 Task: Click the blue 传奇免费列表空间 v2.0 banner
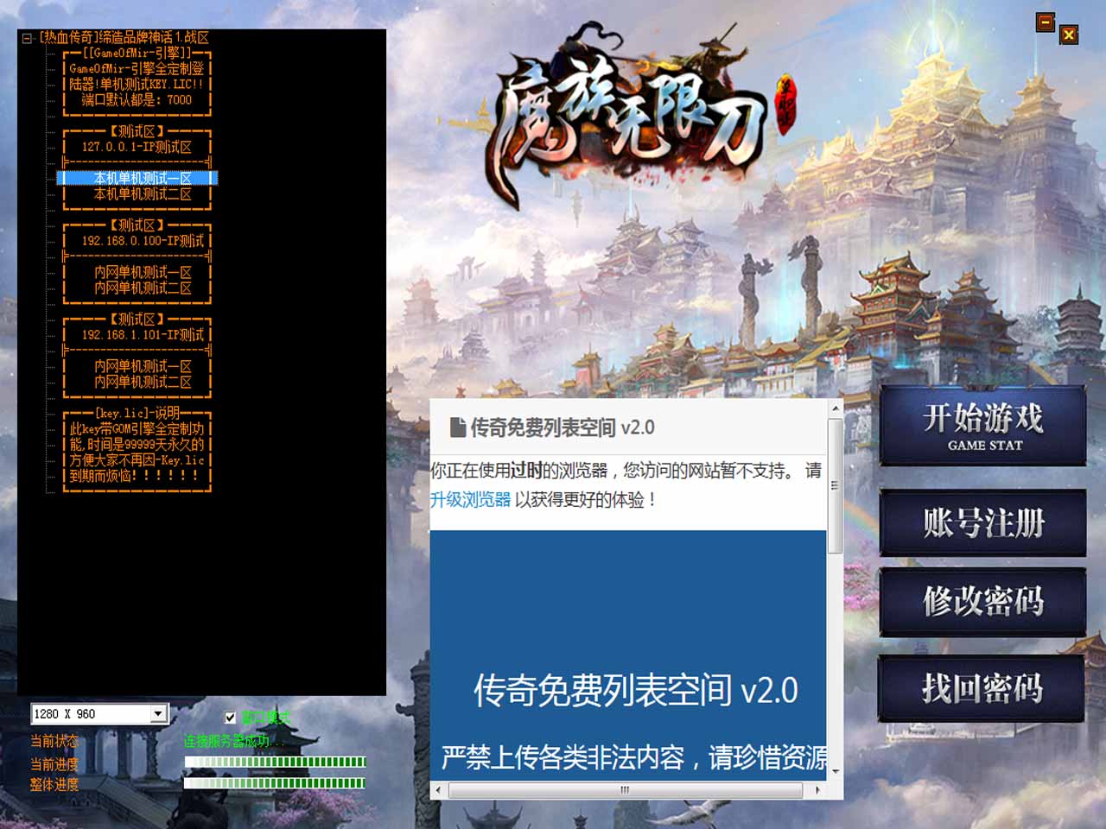[x=628, y=655]
